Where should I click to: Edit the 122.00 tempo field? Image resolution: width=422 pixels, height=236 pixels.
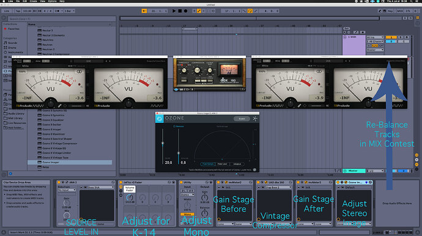click(x=27, y=11)
